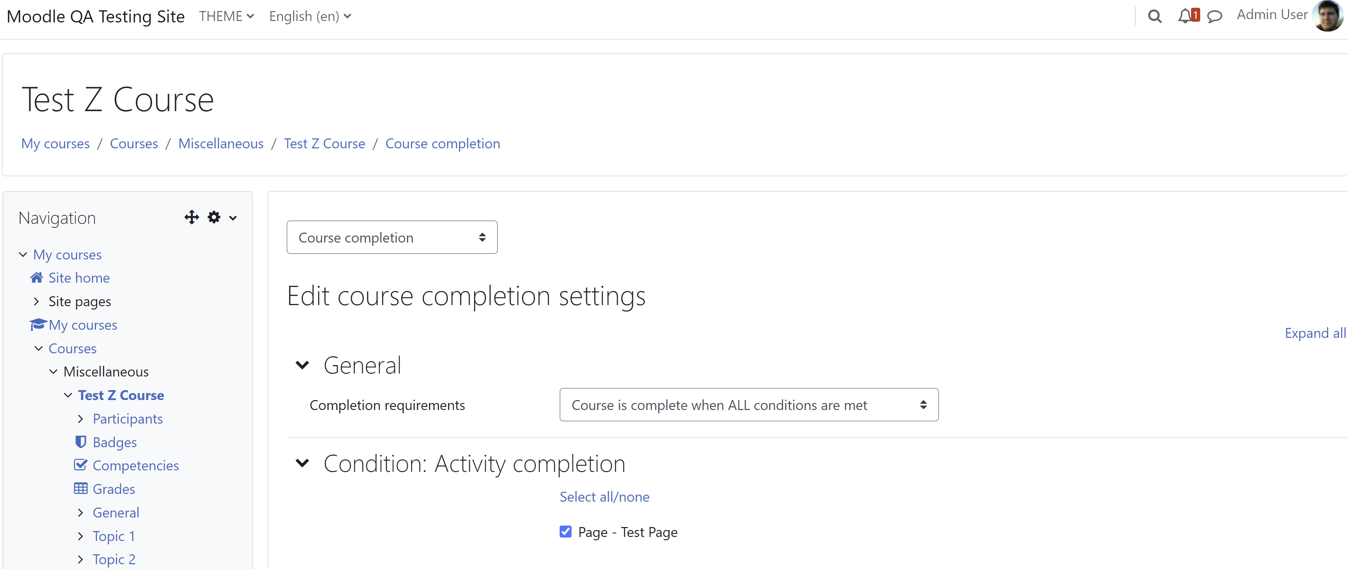The width and height of the screenshot is (1347, 569).
Task: Expand the General tree node in Navigation
Action: (x=81, y=513)
